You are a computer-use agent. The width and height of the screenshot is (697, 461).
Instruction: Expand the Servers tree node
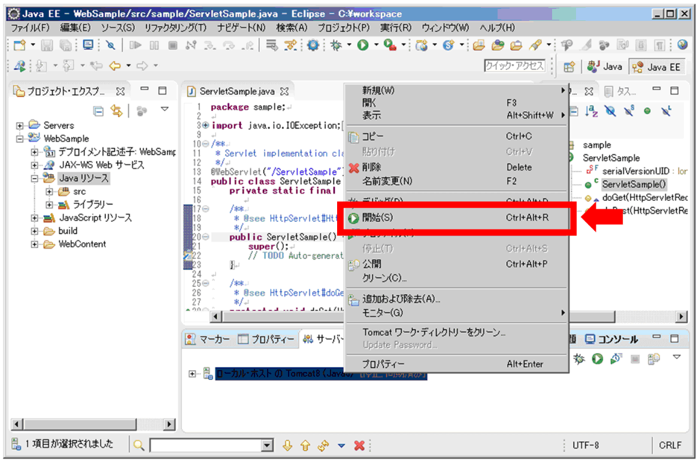(20, 126)
